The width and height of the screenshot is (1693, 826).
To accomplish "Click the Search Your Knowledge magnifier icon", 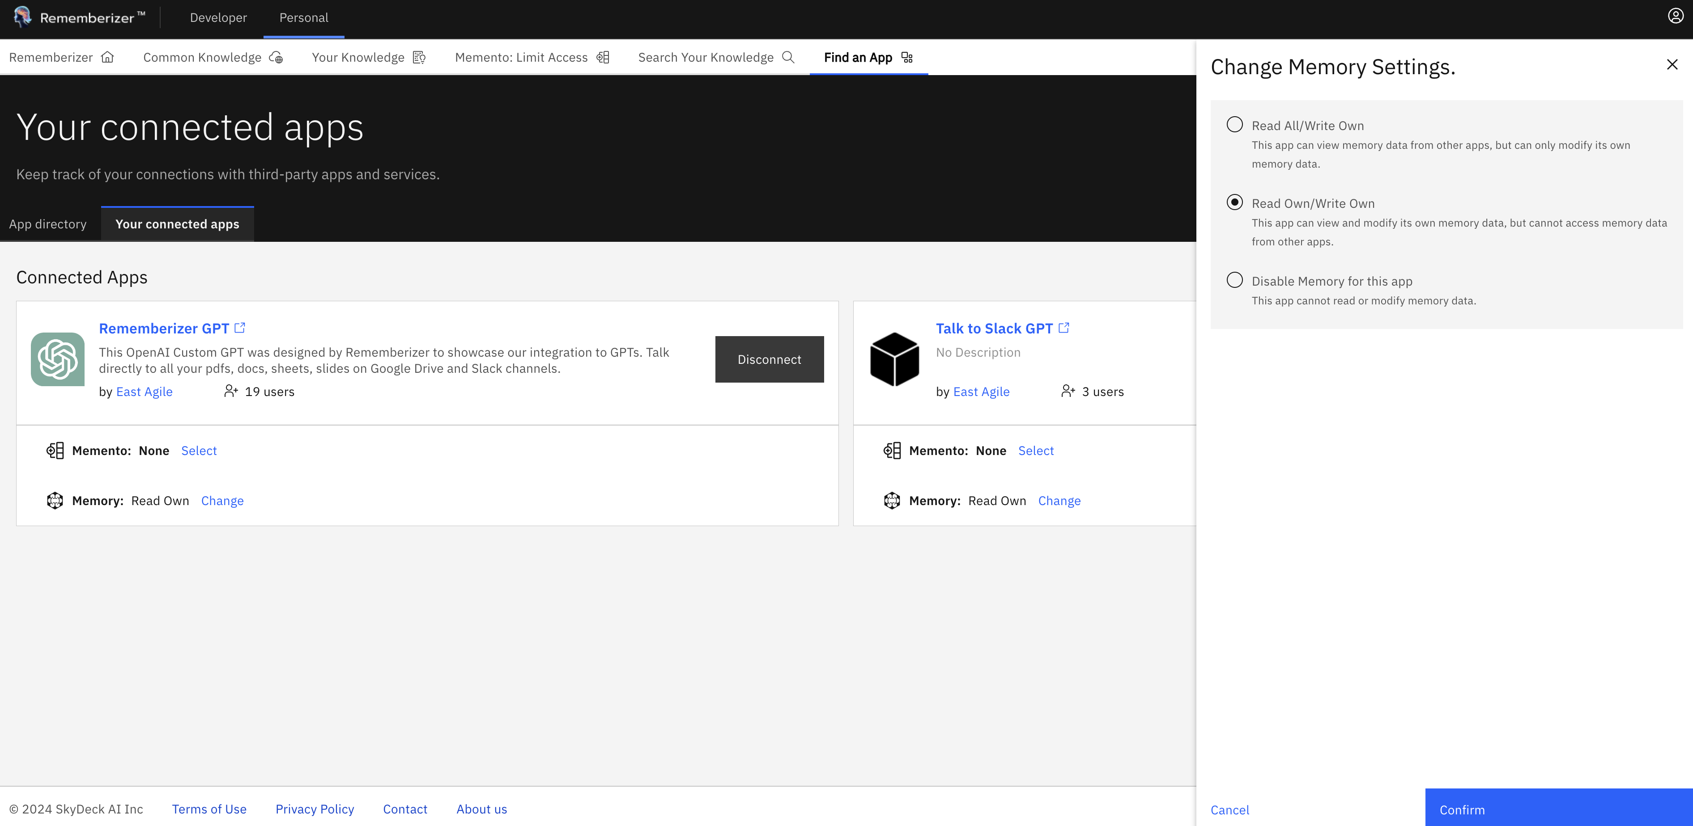I will [x=789, y=57].
